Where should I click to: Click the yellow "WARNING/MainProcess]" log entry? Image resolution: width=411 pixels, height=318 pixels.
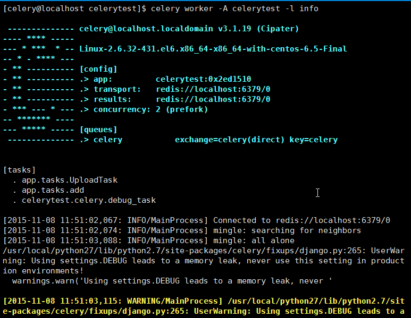point(175,301)
